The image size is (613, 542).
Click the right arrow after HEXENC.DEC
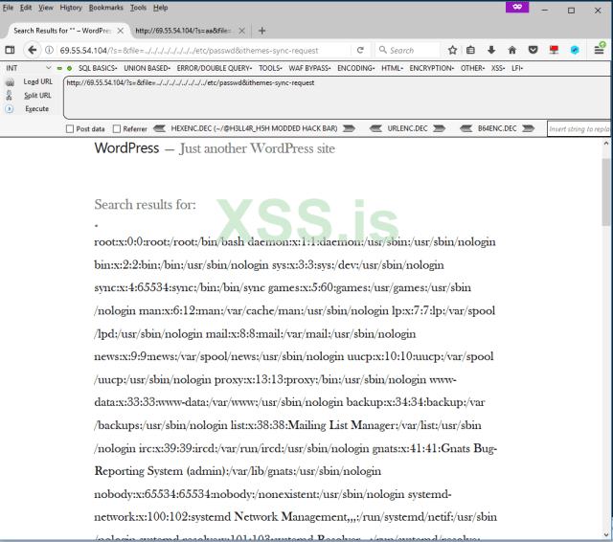(x=349, y=128)
